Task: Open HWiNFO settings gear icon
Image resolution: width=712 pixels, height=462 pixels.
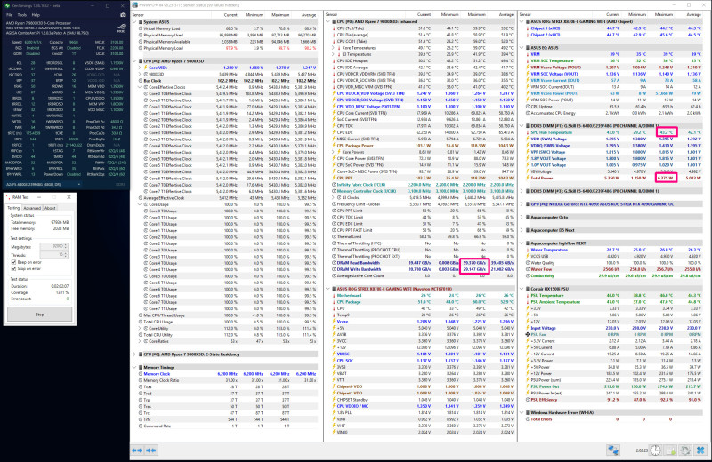Action: coord(685,450)
